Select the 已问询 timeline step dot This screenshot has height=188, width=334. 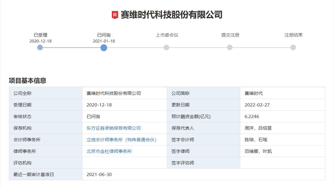tap(104, 48)
